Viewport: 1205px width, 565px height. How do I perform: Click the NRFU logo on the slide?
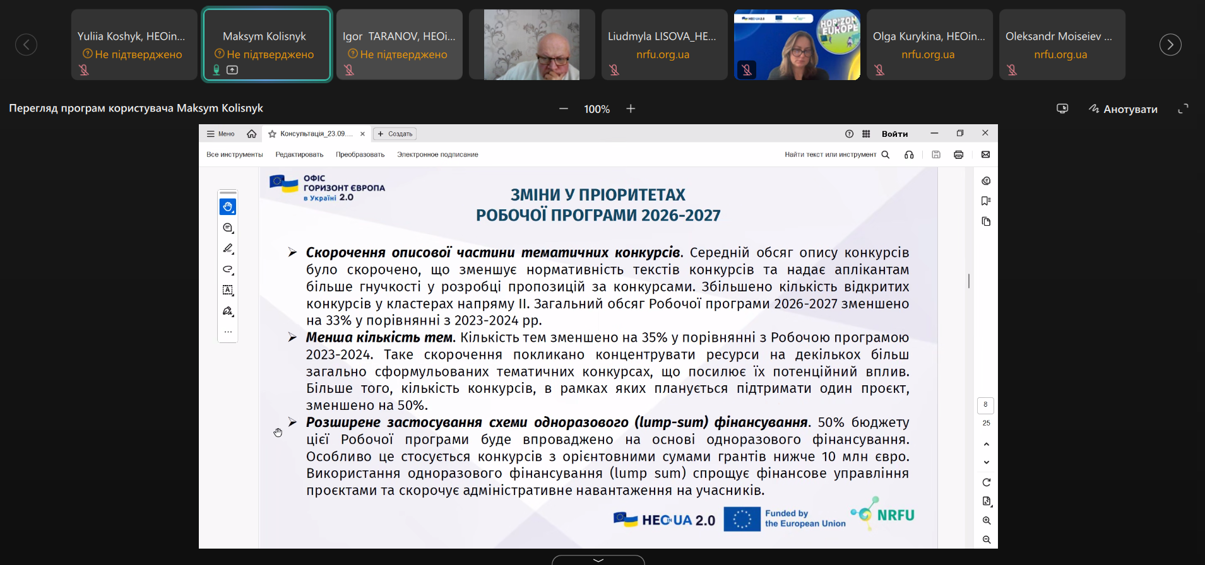click(x=882, y=513)
